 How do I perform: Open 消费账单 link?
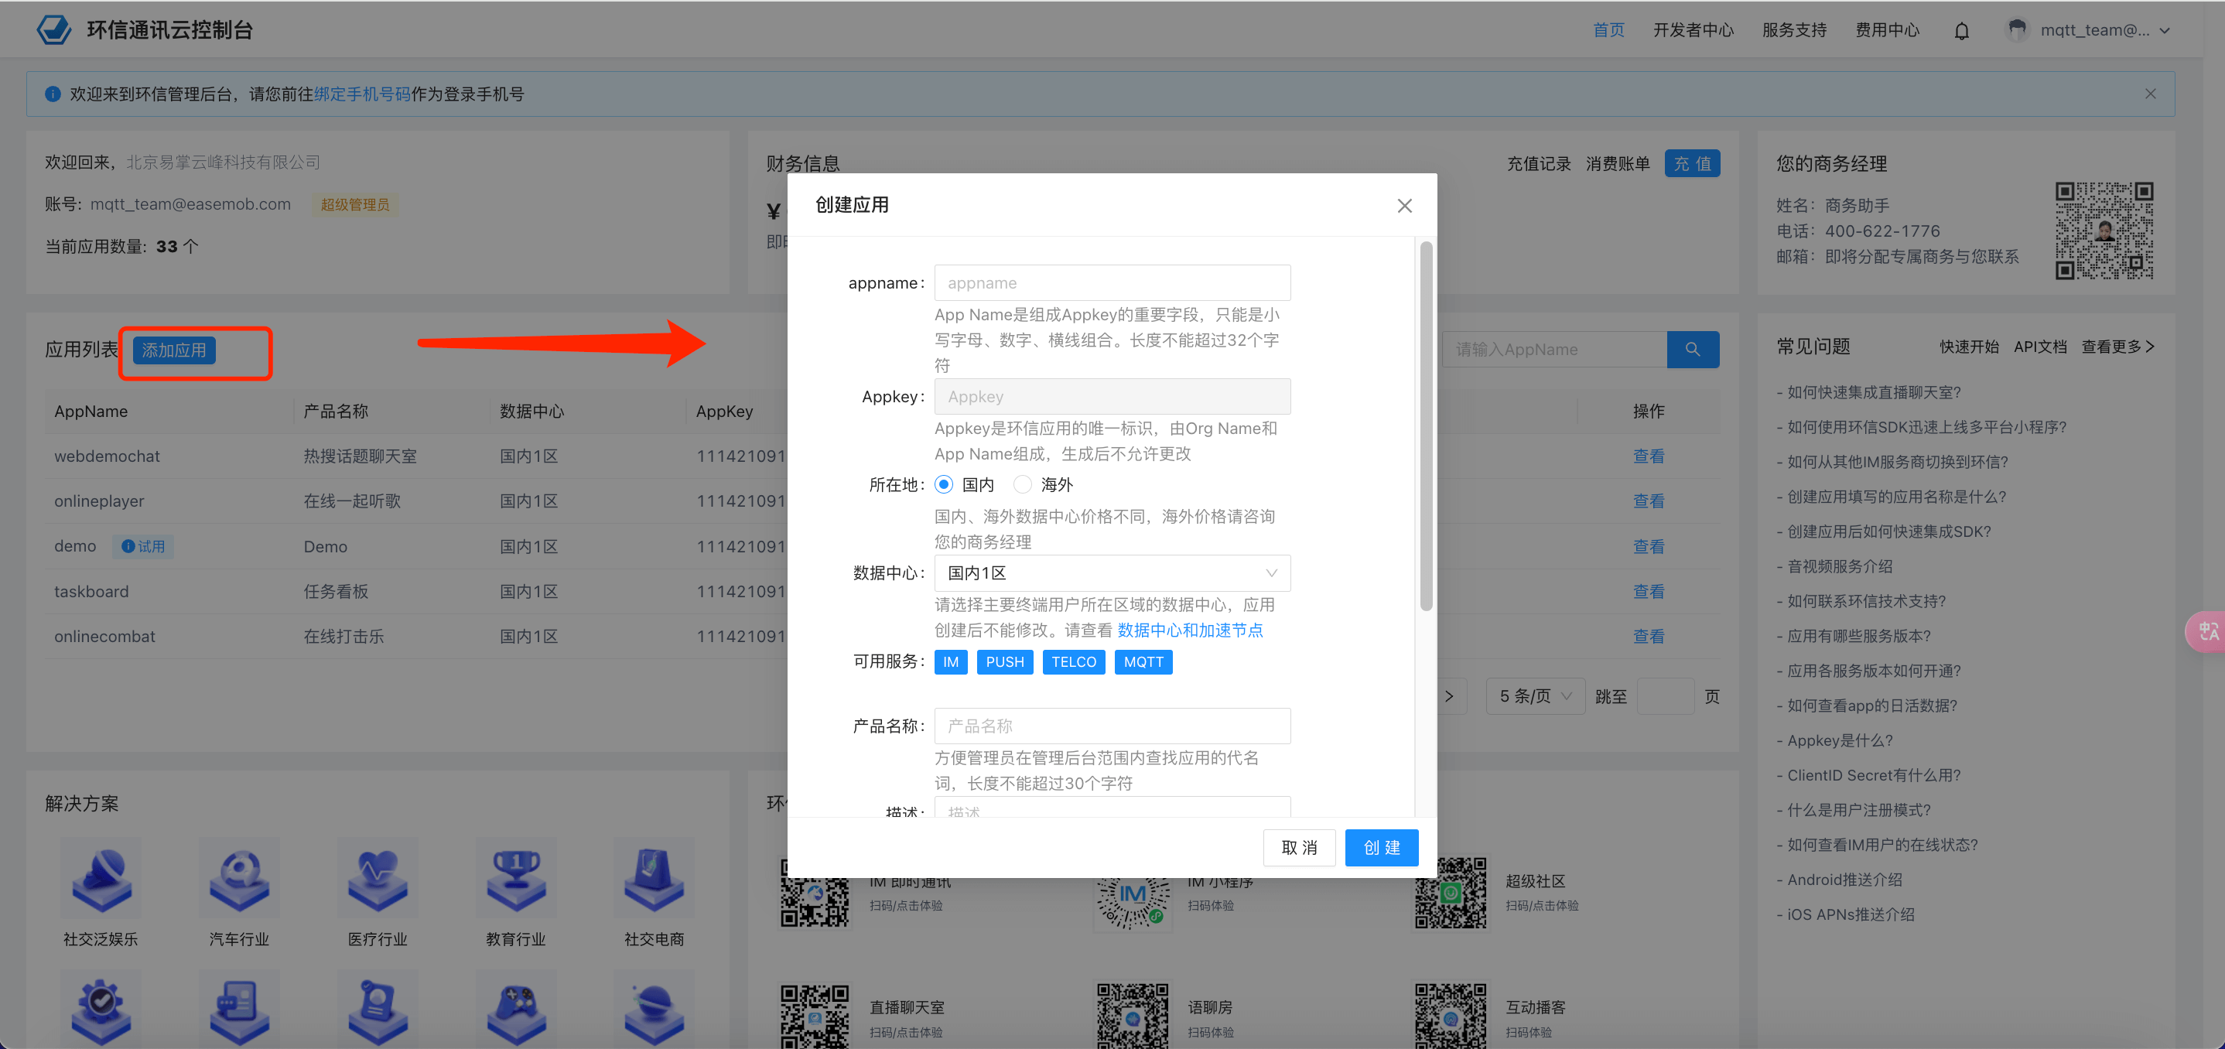tap(1618, 163)
